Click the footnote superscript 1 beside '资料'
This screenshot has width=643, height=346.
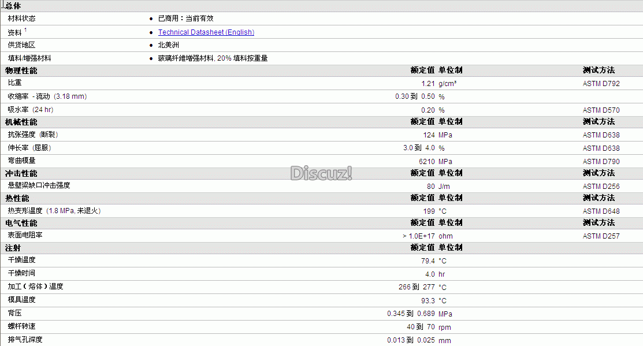click(25, 30)
